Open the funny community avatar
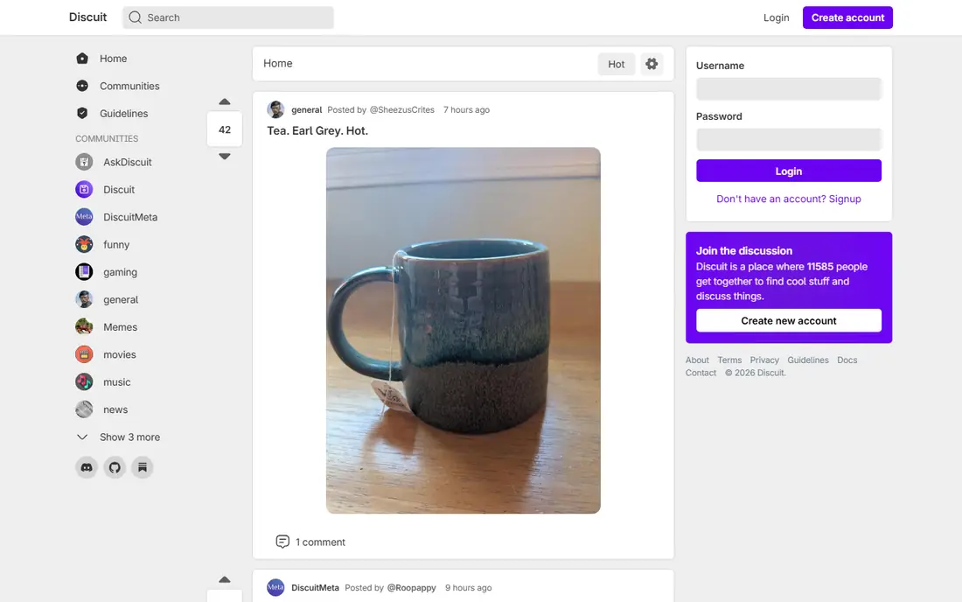The height and width of the screenshot is (602, 962). pyautogui.click(x=84, y=244)
